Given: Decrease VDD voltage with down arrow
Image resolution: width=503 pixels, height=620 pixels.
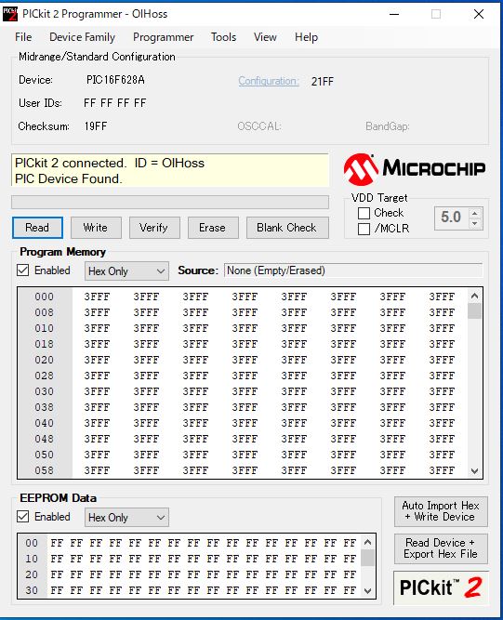Looking at the screenshot, I should pyautogui.click(x=475, y=223).
